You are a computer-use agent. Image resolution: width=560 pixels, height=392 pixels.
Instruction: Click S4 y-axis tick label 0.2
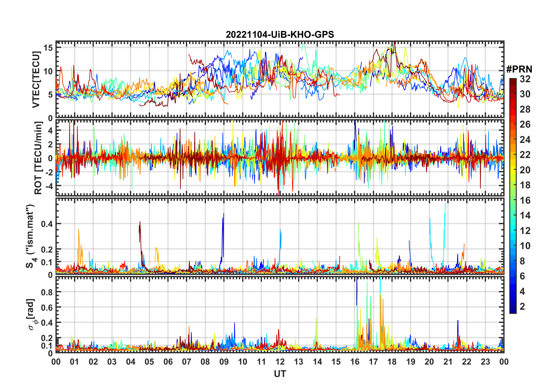(47, 249)
